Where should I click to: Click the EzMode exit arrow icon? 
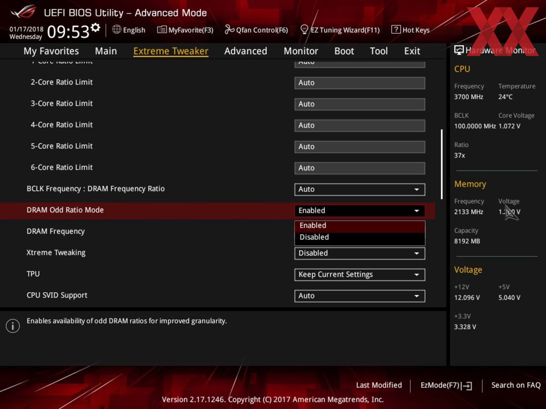pos(467,386)
